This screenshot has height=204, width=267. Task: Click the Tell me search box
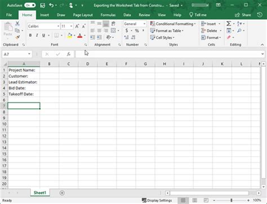tap(198, 15)
